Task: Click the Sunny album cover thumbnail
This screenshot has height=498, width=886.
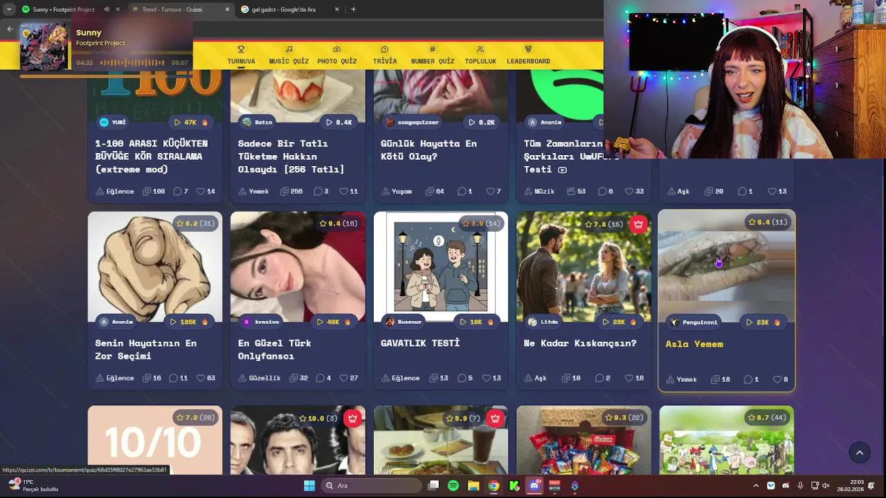Action: tap(44, 47)
